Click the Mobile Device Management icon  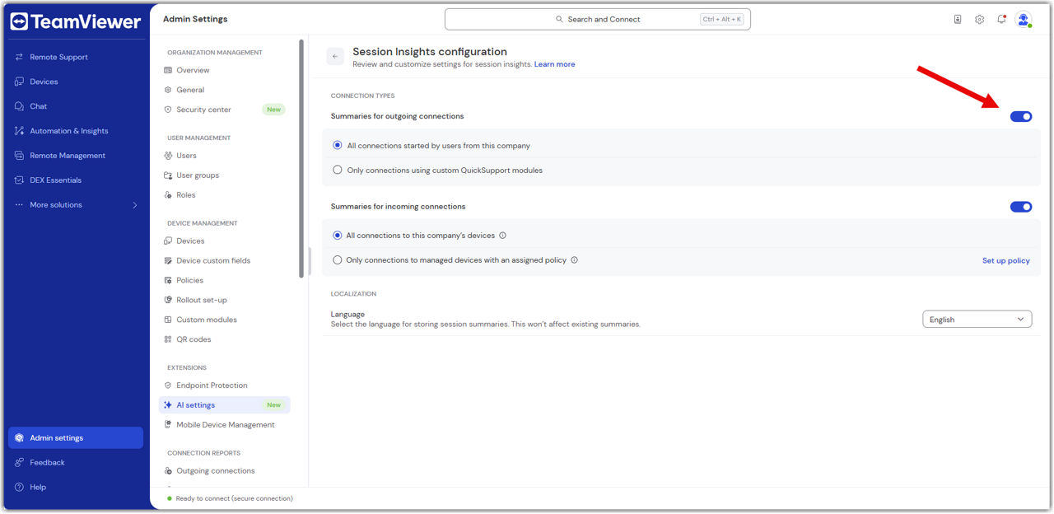(168, 425)
